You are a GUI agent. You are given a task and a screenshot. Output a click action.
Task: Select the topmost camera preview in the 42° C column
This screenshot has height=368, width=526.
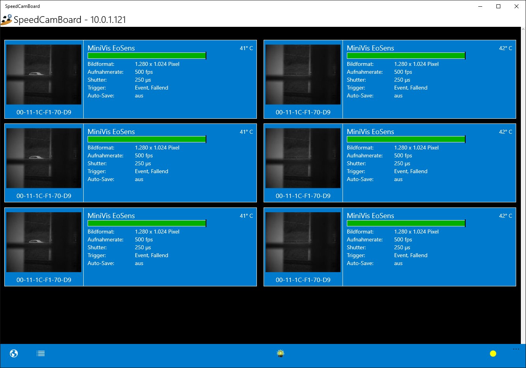point(303,75)
